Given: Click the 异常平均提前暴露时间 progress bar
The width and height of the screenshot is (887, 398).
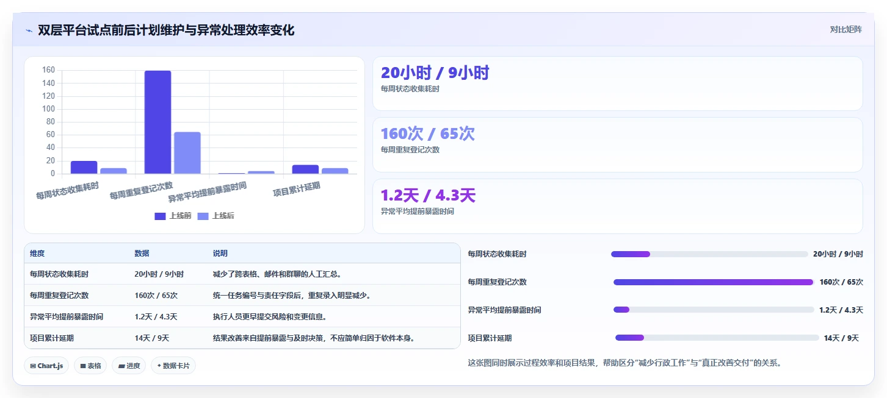Looking at the screenshot, I should click(x=714, y=310).
